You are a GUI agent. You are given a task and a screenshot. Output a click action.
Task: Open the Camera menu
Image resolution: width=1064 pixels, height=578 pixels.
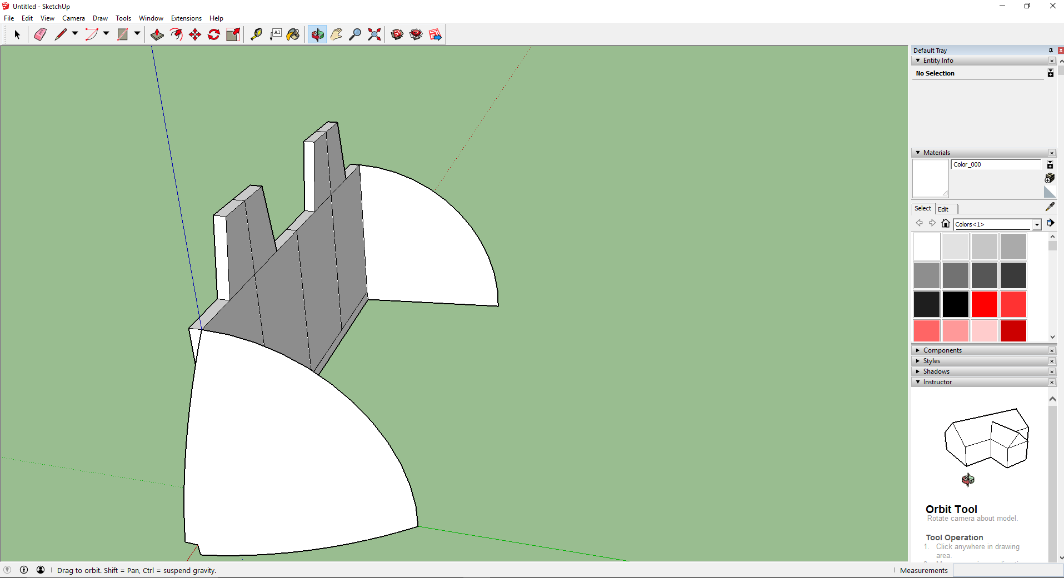[73, 18]
